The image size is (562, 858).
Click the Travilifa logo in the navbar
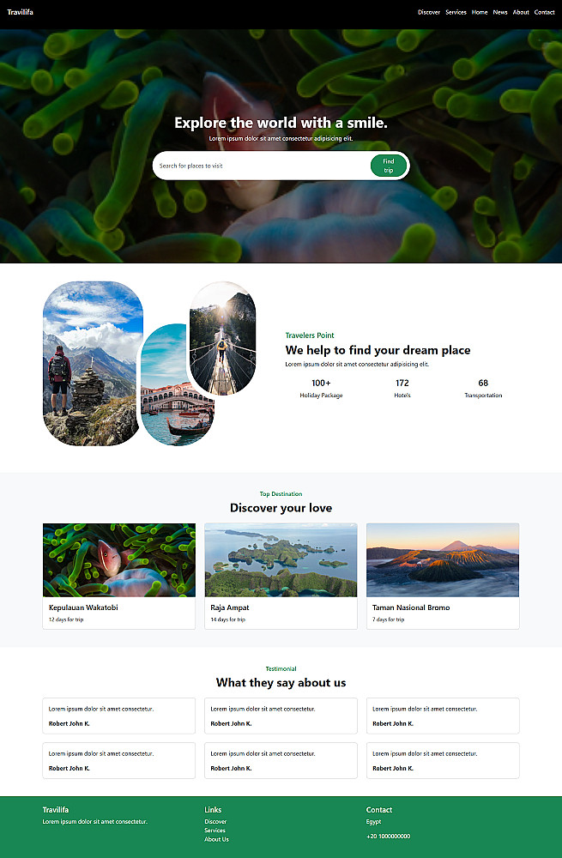[x=21, y=12]
